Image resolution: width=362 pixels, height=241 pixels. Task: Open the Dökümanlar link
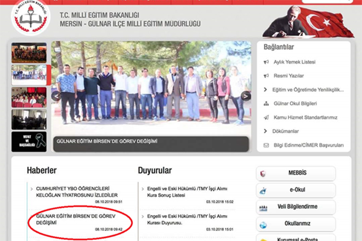tap(285, 131)
